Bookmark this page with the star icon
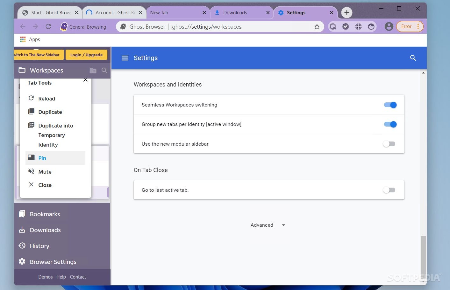The height and width of the screenshot is (290, 450). 317,27
